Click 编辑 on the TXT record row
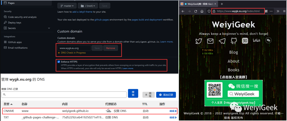The image size is (287, 121). coord(173,117)
